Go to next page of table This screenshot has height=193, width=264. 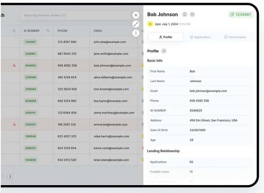(10, 176)
